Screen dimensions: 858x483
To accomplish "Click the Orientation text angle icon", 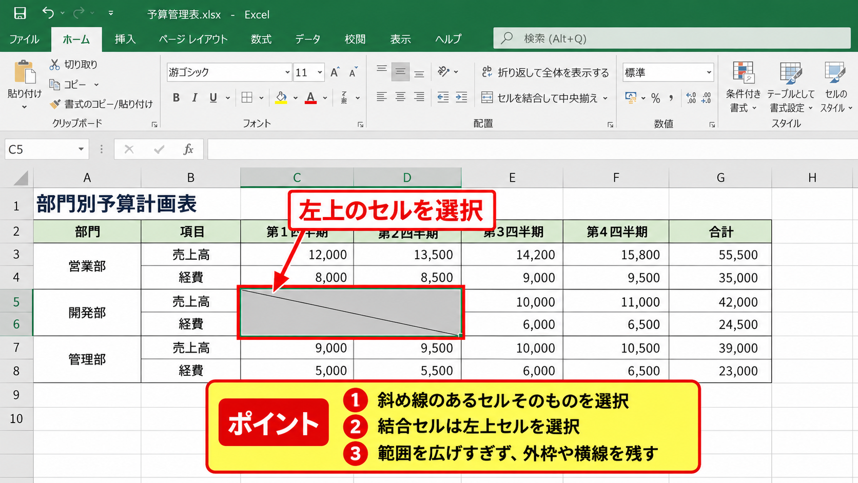I will pyautogui.click(x=443, y=72).
